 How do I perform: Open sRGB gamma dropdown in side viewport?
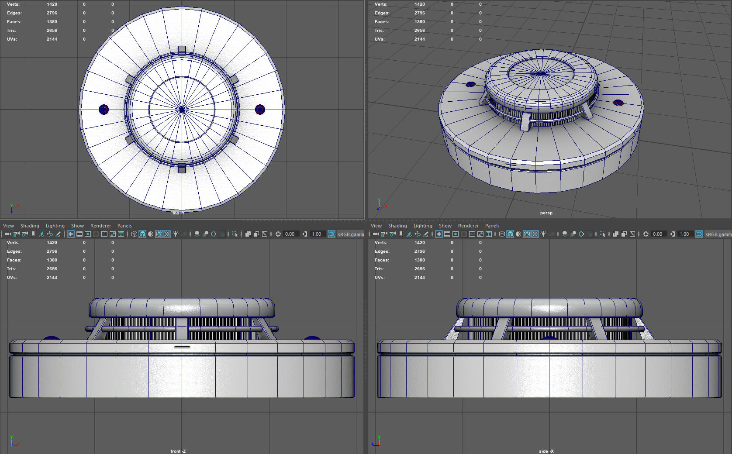[x=718, y=234]
